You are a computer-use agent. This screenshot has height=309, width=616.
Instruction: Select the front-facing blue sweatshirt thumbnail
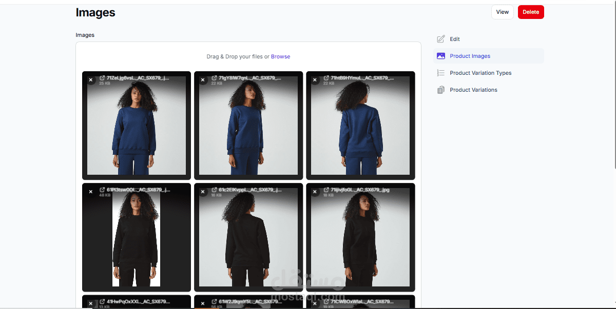coord(137,126)
